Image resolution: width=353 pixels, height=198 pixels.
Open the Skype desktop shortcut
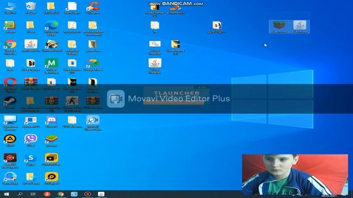click(x=31, y=159)
